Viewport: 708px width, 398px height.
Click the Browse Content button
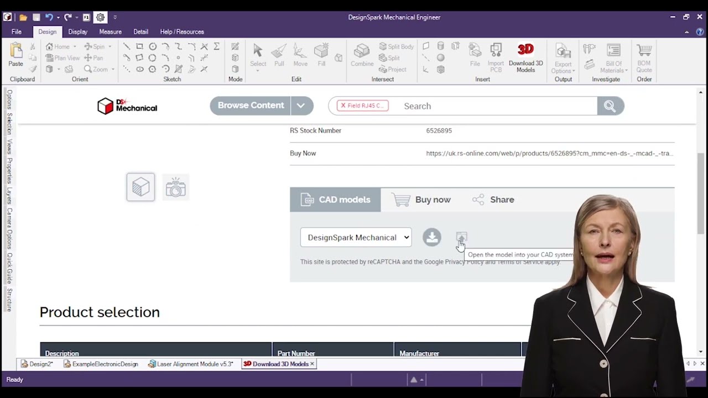click(251, 106)
